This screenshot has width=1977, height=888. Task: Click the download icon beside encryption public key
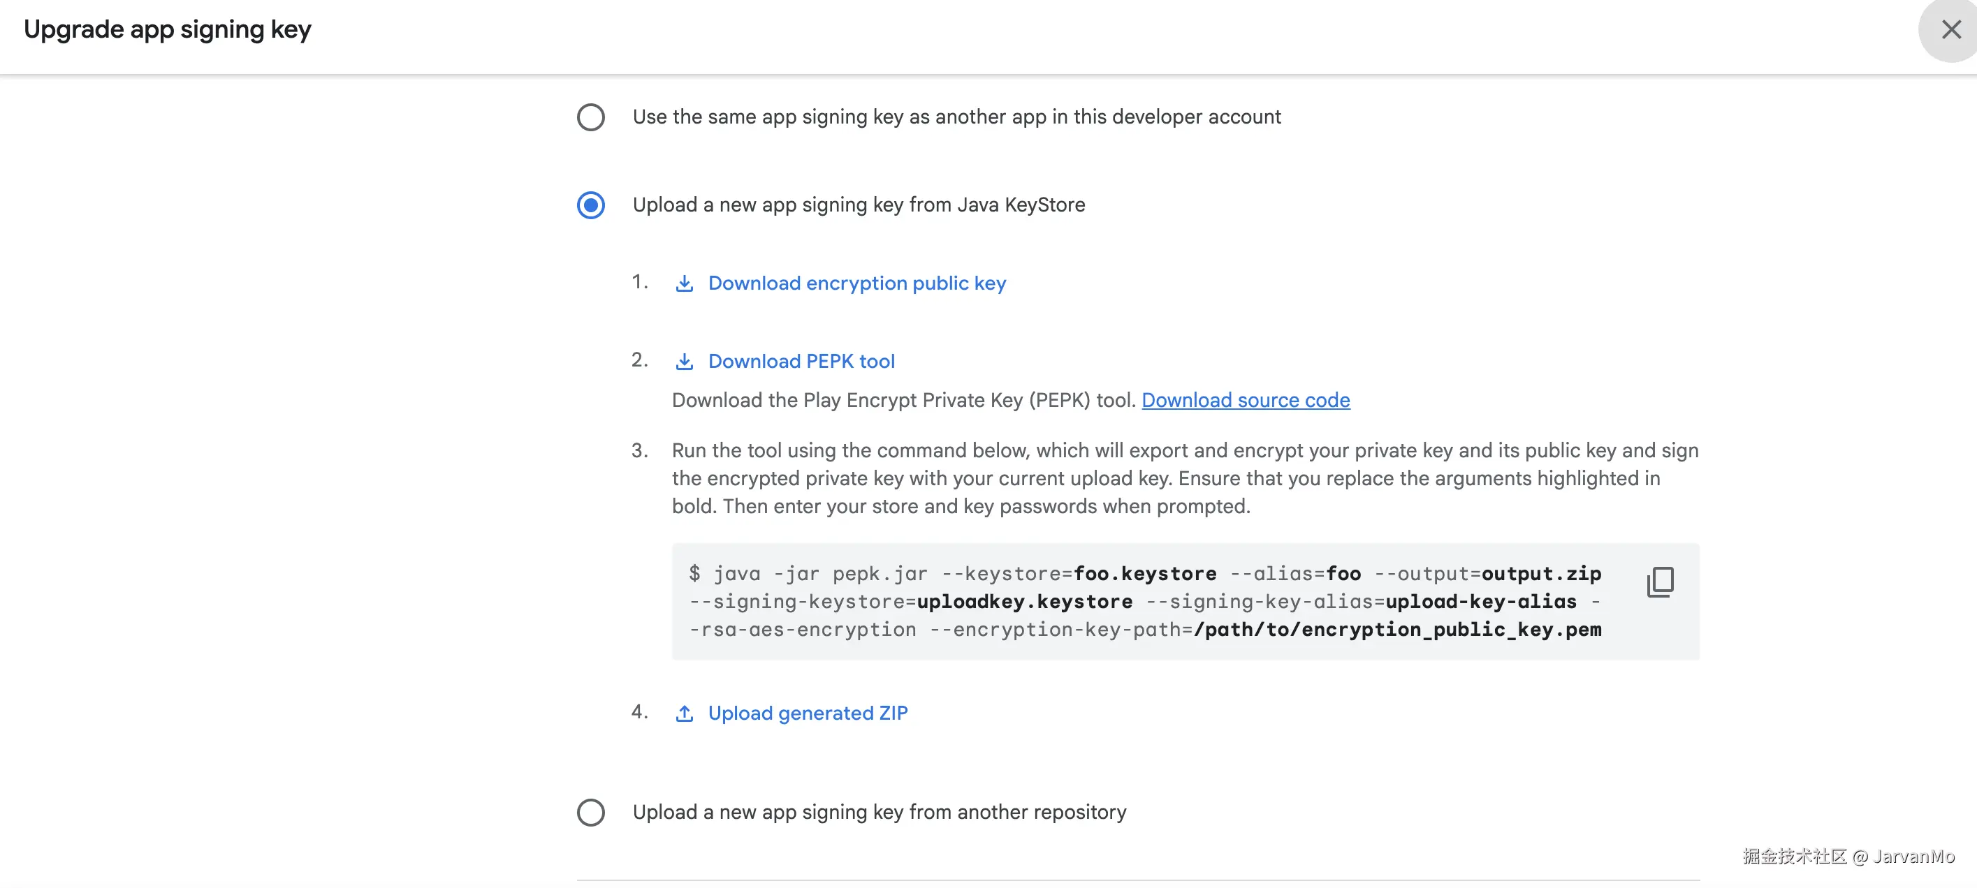pos(684,283)
